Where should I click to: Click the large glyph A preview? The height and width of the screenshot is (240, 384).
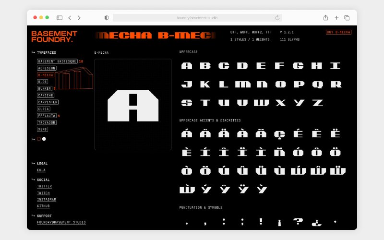pos(133,106)
